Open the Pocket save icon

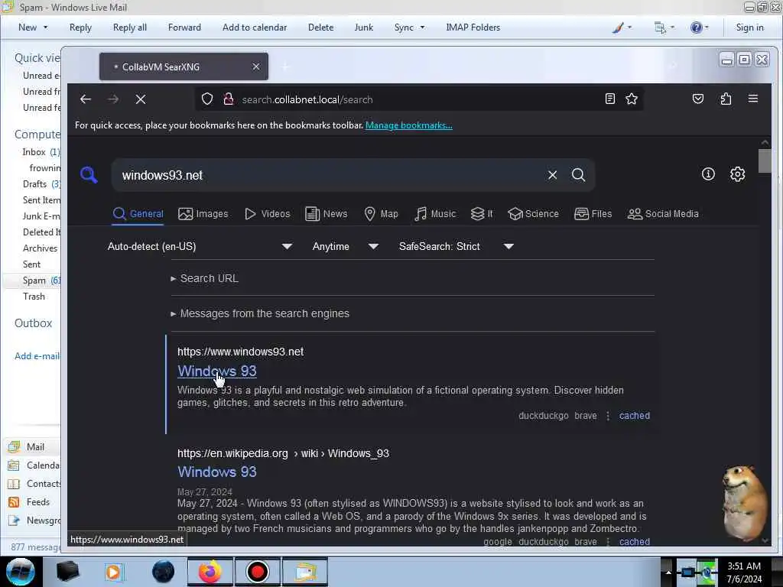point(698,99)
